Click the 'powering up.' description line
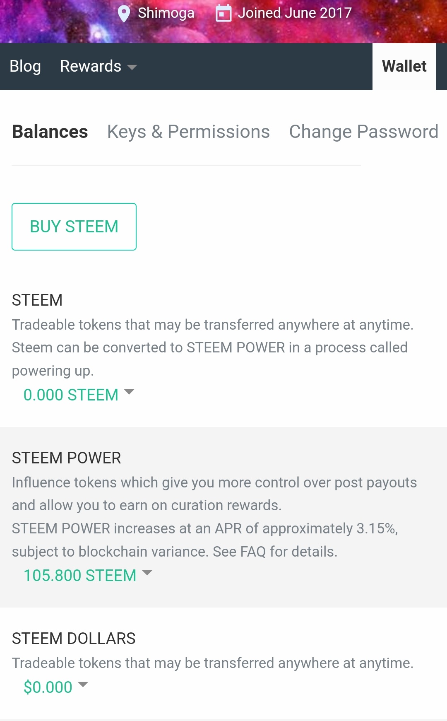The width and height of the screenshot is (447, 721). click(53, 371)
